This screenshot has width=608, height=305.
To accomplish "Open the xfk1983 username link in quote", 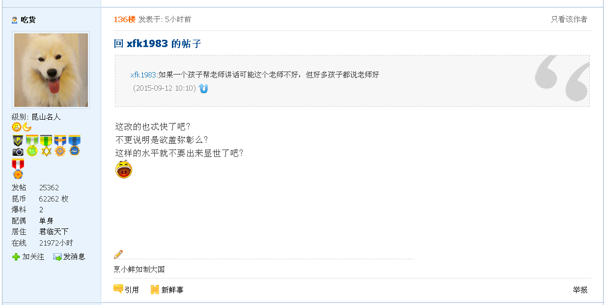I will tap(143, 75).
